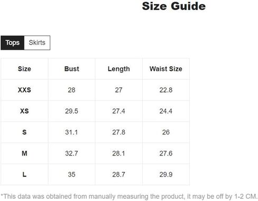The width and height of the screenshot is (258, 201).
Task: Click the XXS bust value 28
Action: tap(72, 90)
